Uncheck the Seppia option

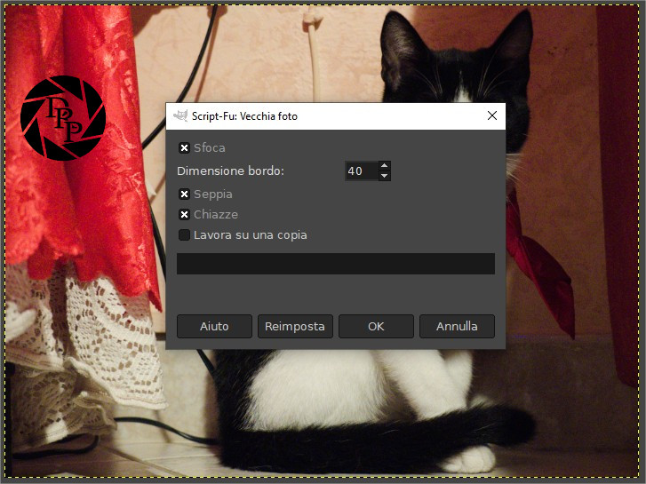(185, 194)
